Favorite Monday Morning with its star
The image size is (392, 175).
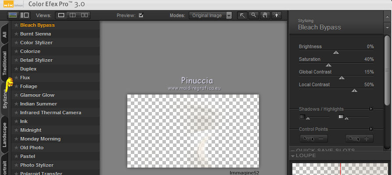[x=16, y=139]
